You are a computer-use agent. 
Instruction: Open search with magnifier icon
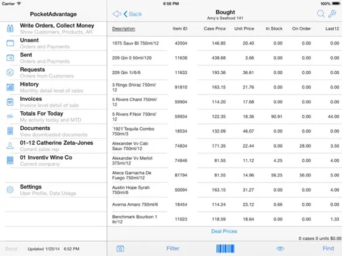tap(321, 14)
